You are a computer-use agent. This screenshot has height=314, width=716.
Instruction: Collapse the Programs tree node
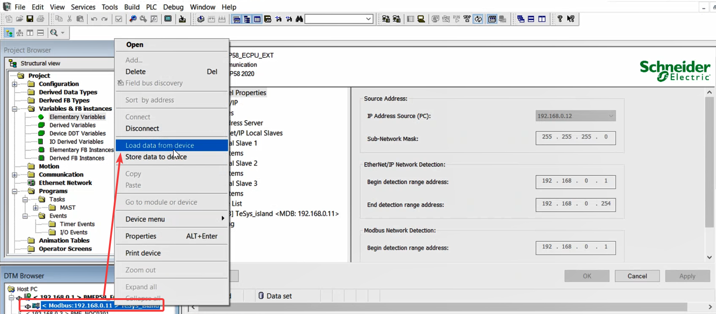pyautogui.click(x=15, y=191)
